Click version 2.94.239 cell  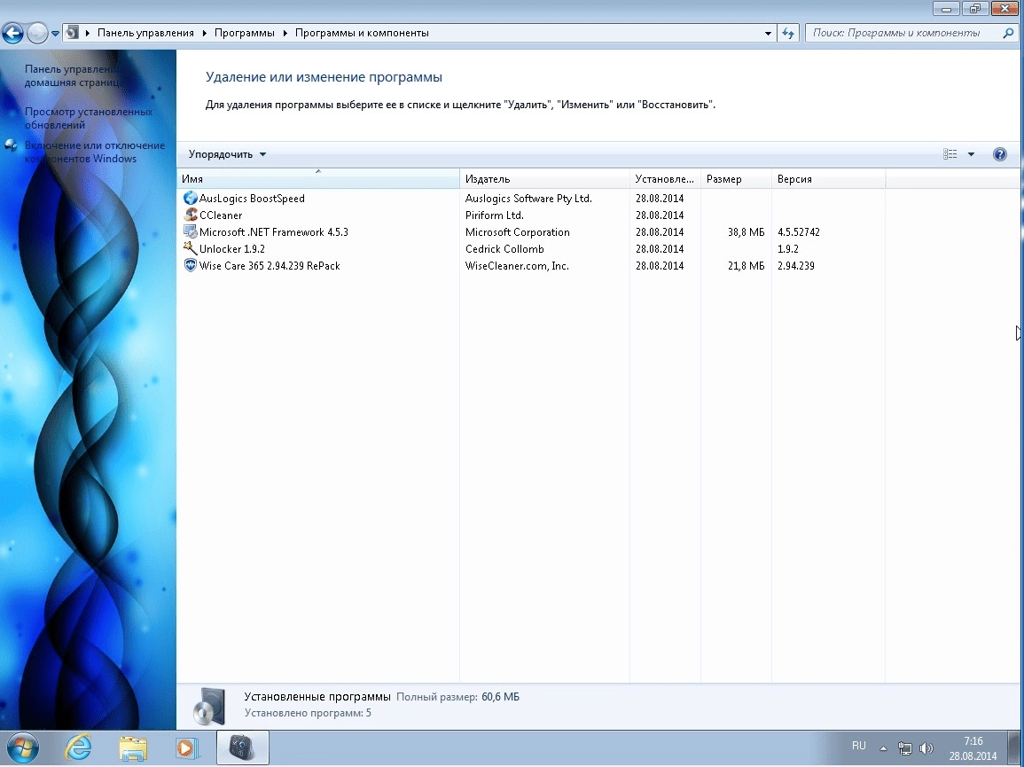[796, 266]
